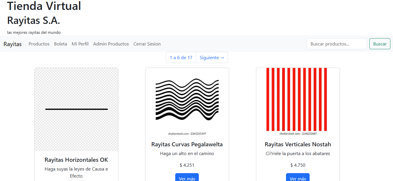This screenshot has height=181, width=393.
Task: Click the red vertical stripes product image
Action: click(298, 102)
